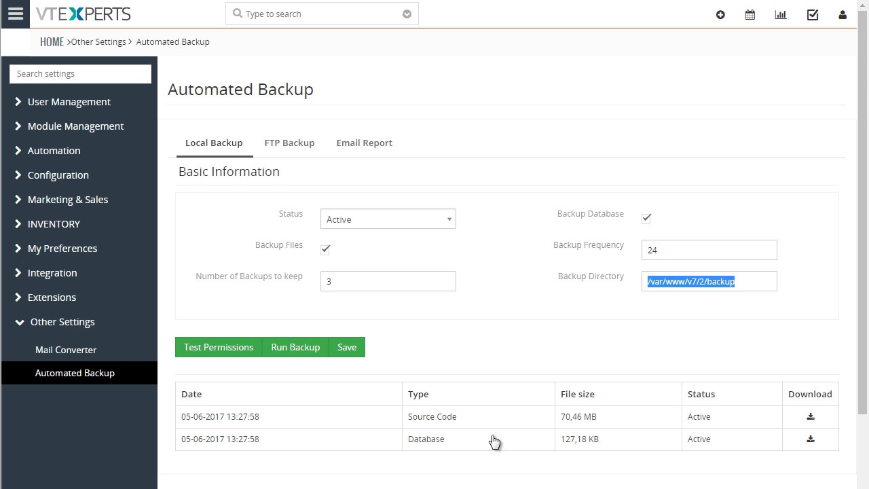Open the user profile icon
869x489 pixels.
843,14
